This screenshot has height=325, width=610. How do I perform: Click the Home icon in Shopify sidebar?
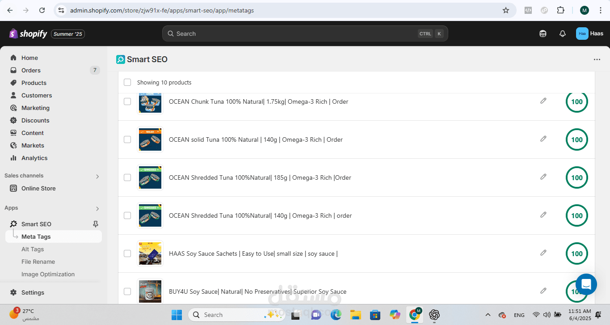[x=13, y=58]
